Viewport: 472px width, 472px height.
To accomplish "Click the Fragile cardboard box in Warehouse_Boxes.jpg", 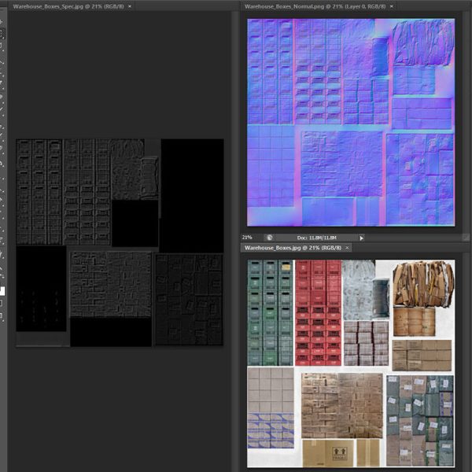I will (328, 453).
